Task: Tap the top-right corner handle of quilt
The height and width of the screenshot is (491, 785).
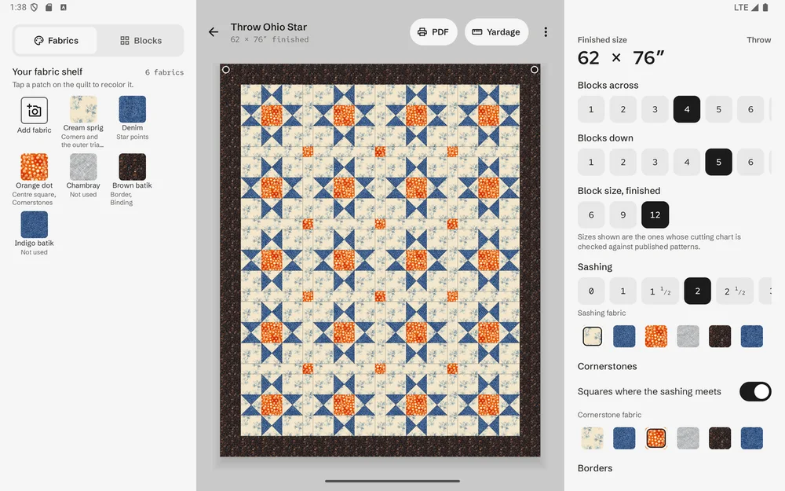Action: click(x=534, y=70)
